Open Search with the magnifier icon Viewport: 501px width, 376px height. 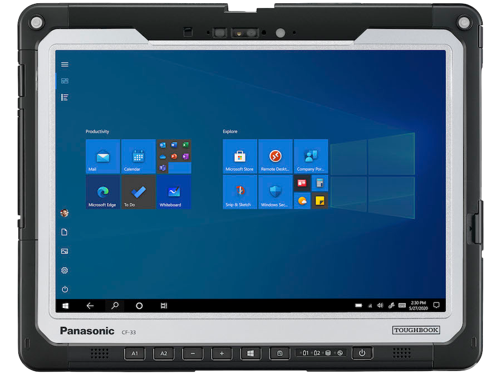(x=115, y=306)
